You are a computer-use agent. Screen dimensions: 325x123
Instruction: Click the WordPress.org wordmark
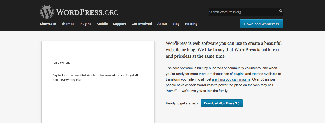(87, 12)
